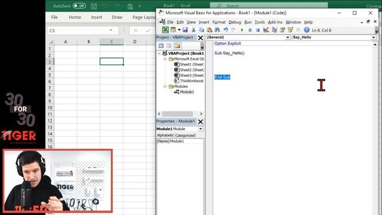
Task: Click Project pane horizontal scrollbar right arrow
Action: [201, 114]
